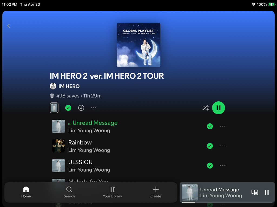Image resolution: width=277 pixels, height=207 pixels.
Task: Open the Search tab
Action: pos(69,192)
